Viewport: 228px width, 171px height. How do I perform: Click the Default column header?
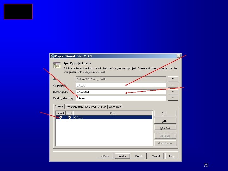(x=60, y=113)
